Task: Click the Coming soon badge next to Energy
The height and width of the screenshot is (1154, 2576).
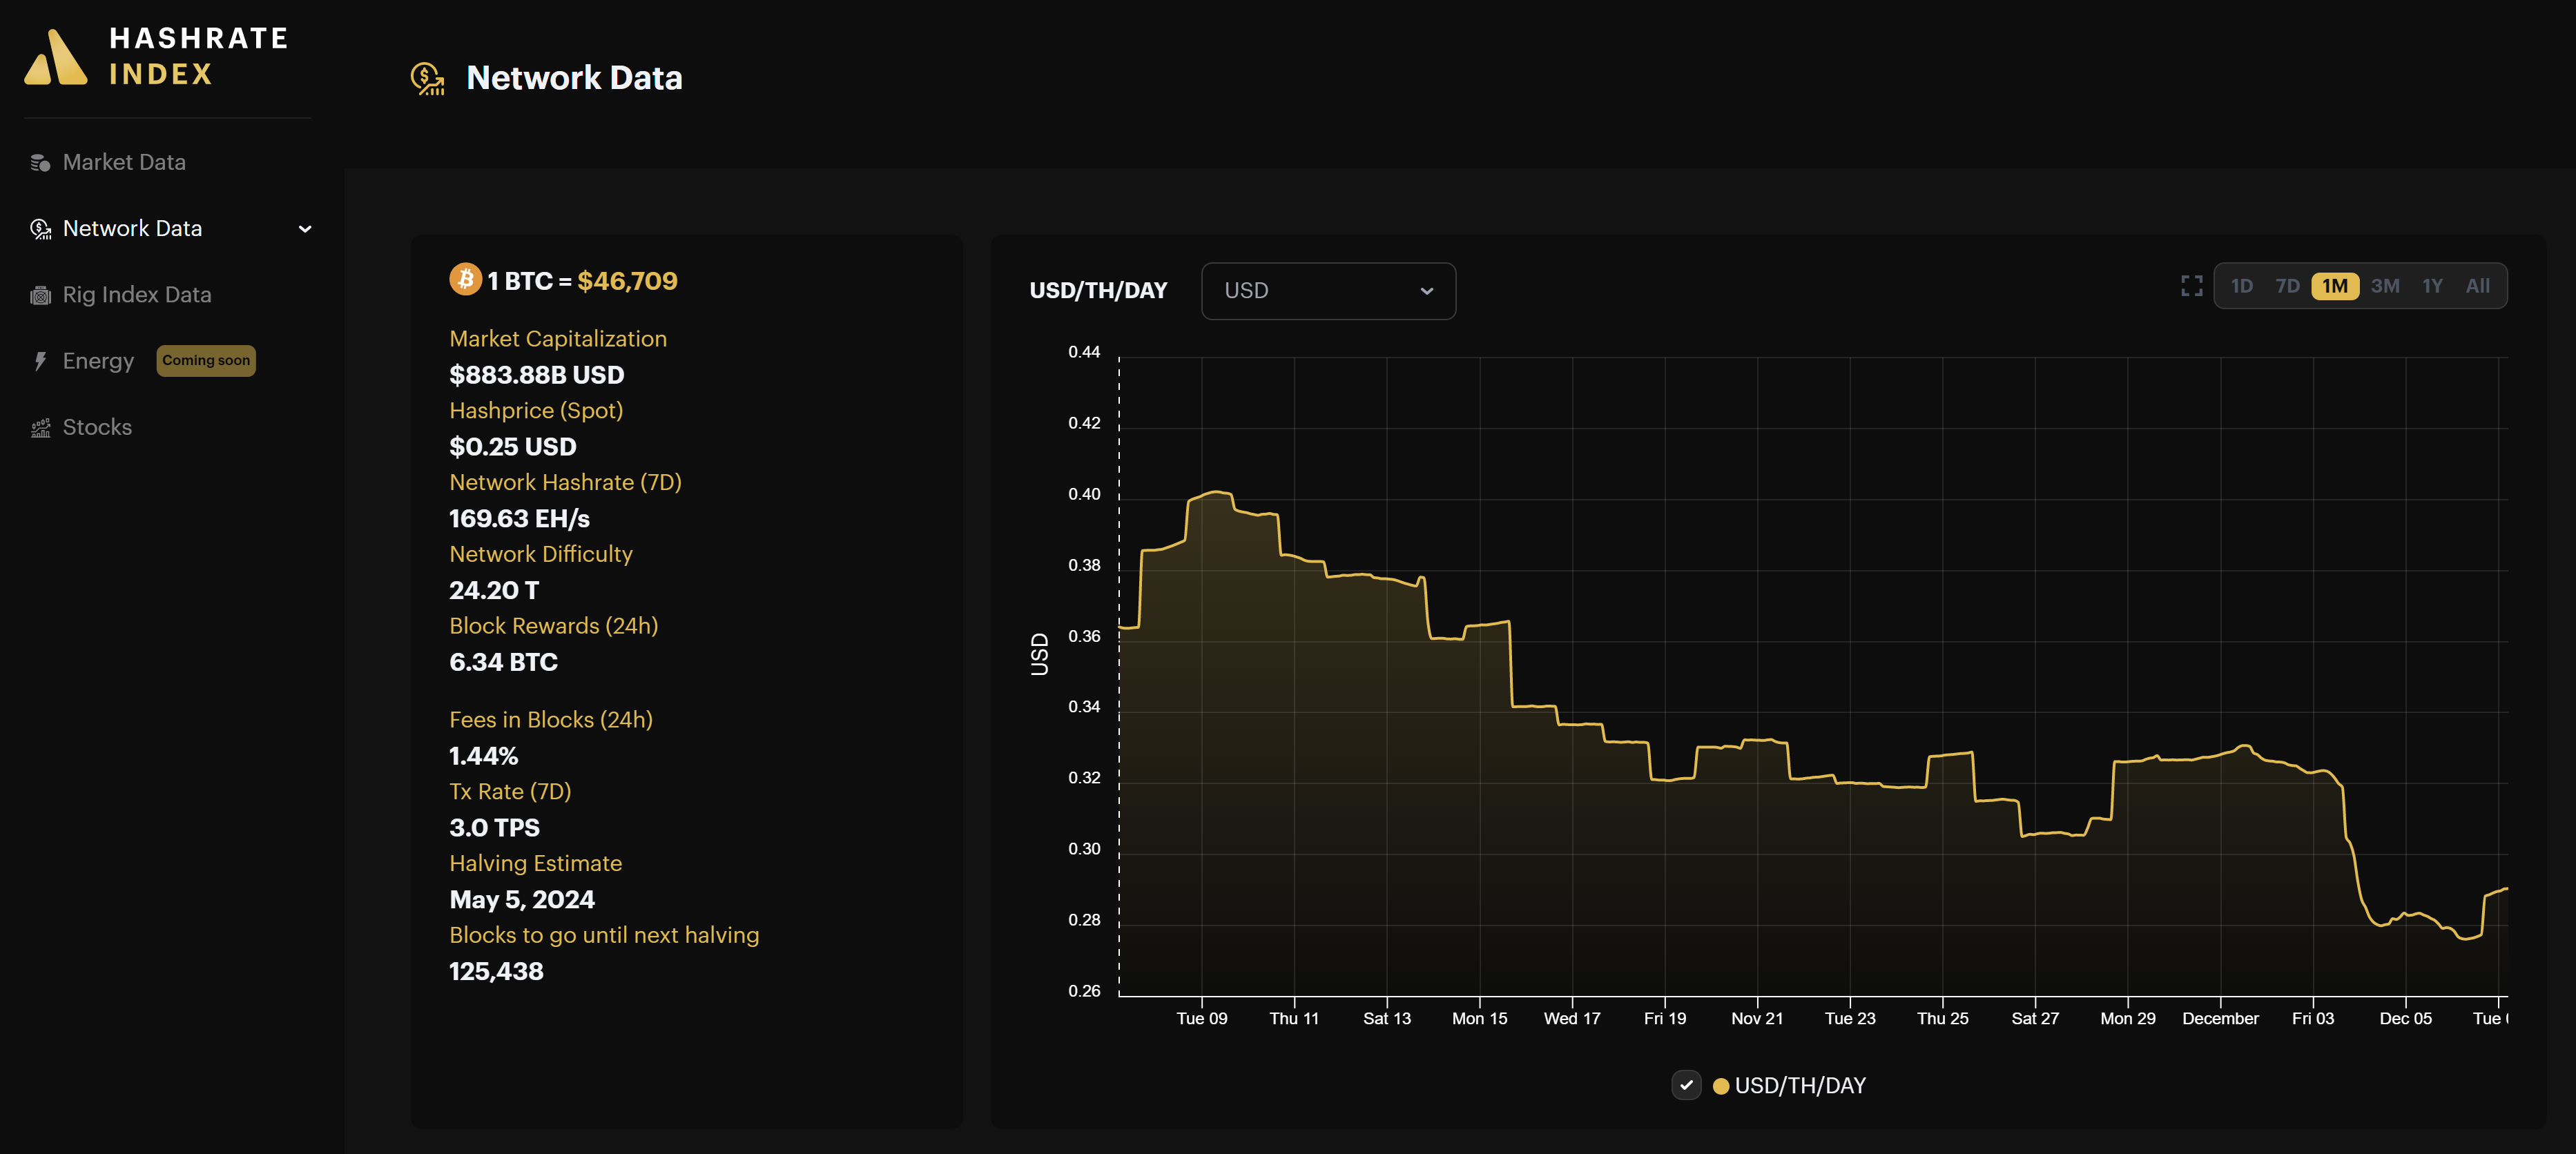Action: (205, 360)
